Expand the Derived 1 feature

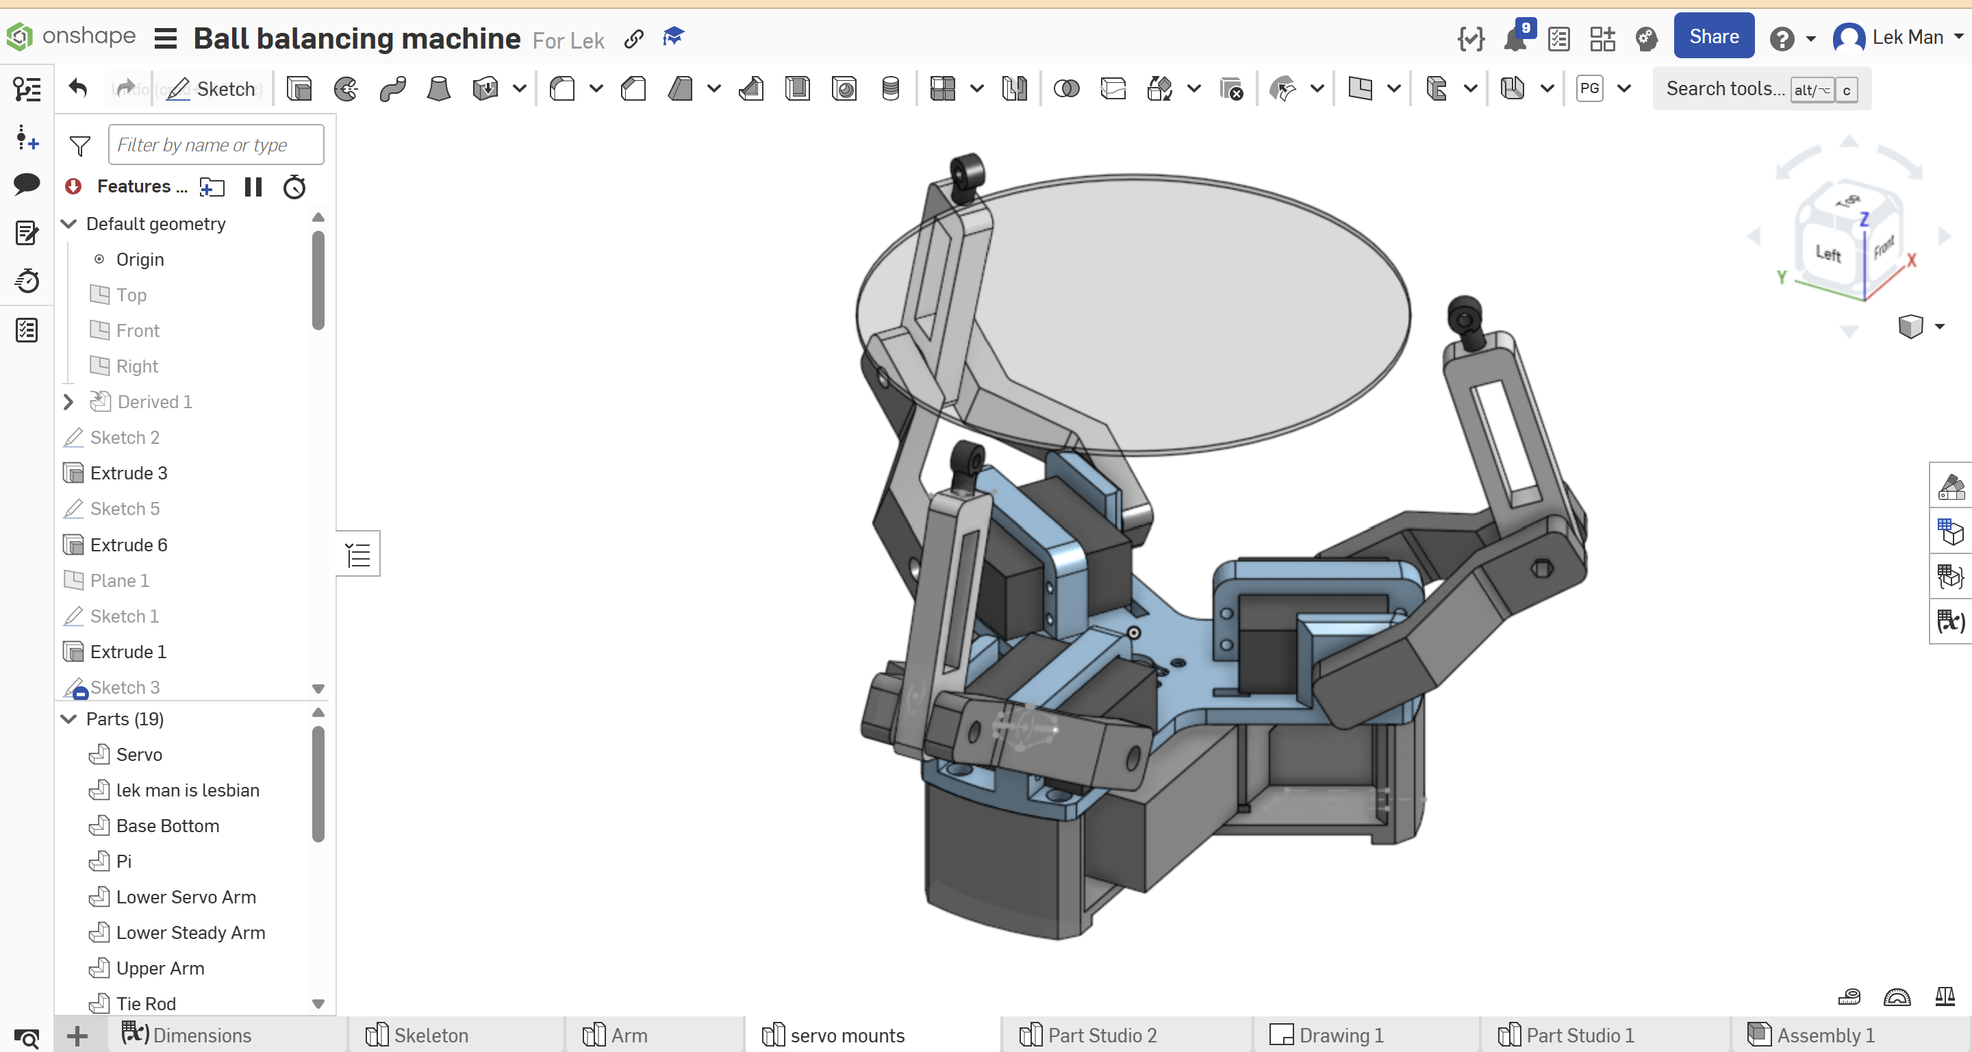tap(69, 402)
